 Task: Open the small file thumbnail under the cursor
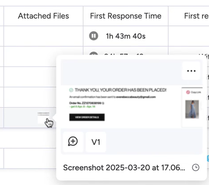(x=43, y=118)
